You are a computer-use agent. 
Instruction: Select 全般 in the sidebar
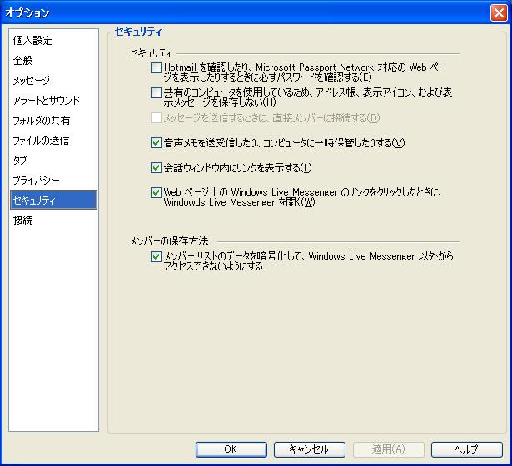(22, 61)
